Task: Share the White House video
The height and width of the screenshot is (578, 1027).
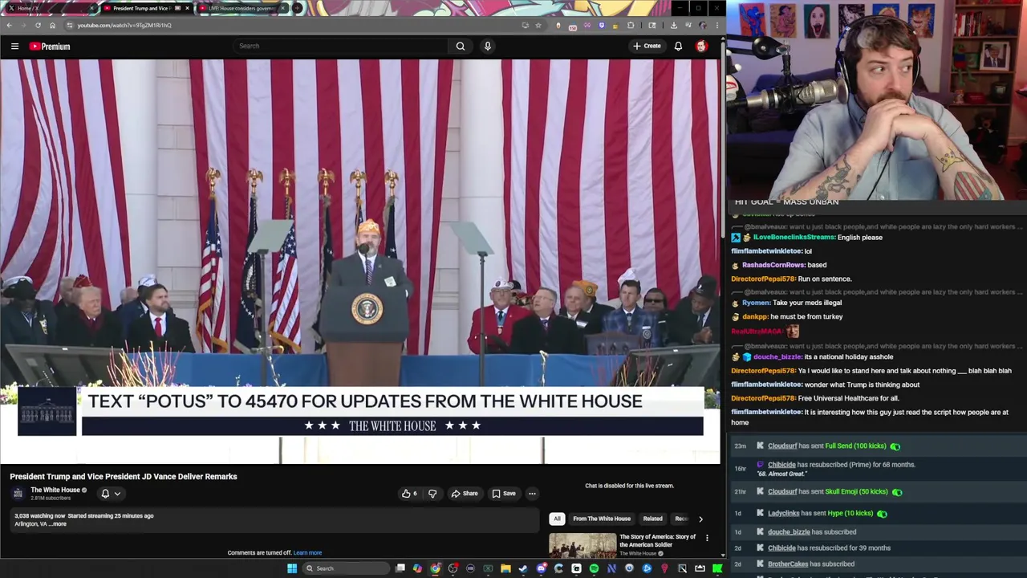Action: click(465, 494)
